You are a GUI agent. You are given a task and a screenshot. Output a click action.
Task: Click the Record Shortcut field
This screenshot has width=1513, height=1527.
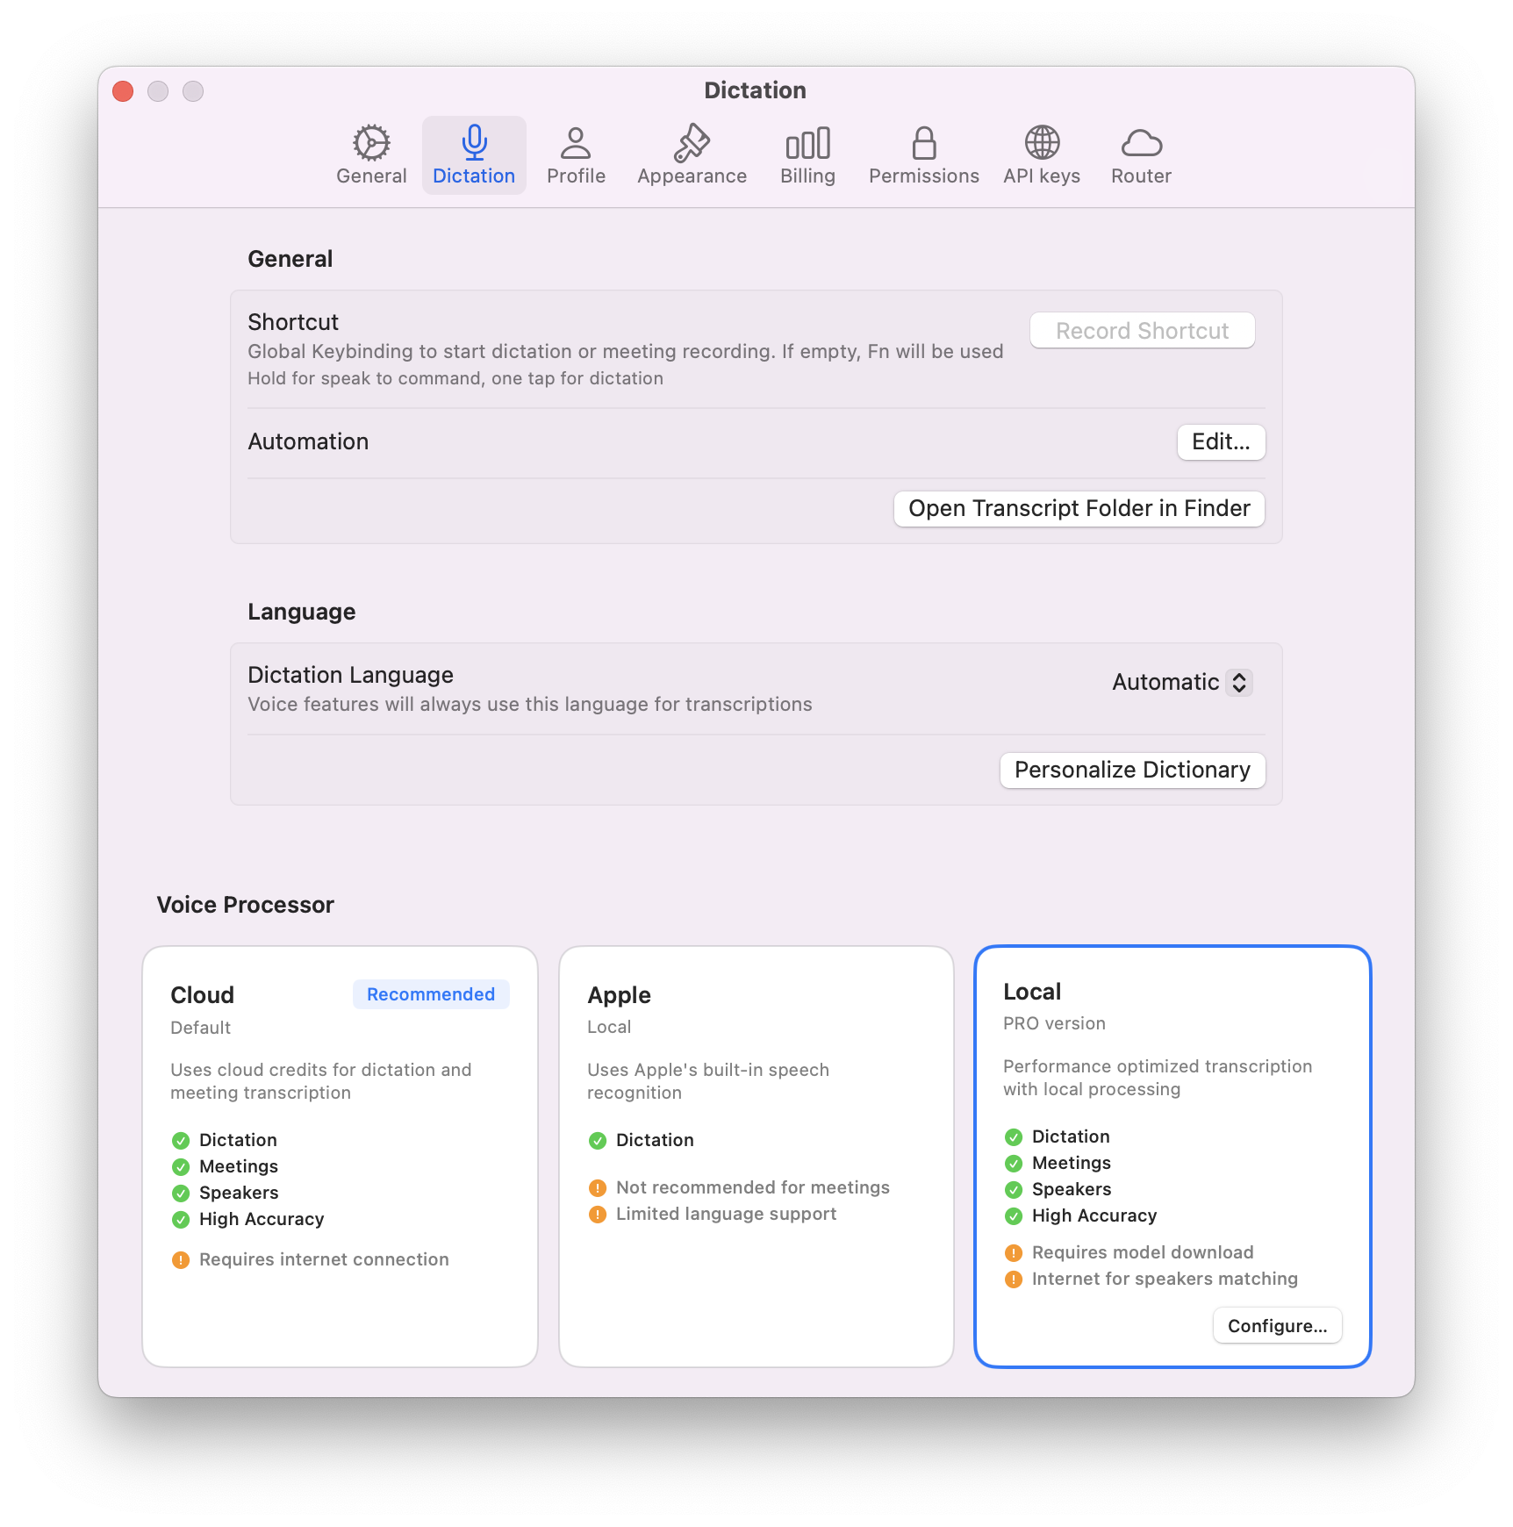1142,331
